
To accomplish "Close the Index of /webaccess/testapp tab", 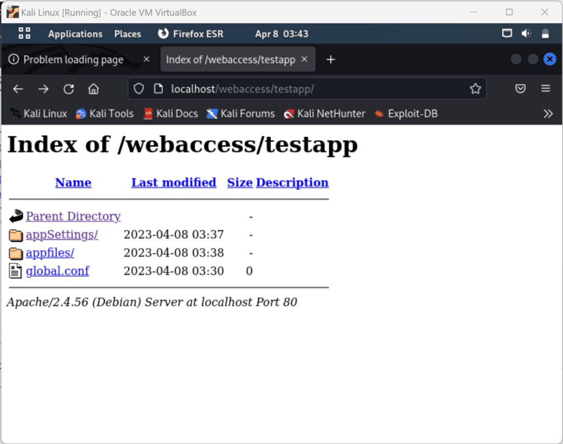I will tap(305, 59).
